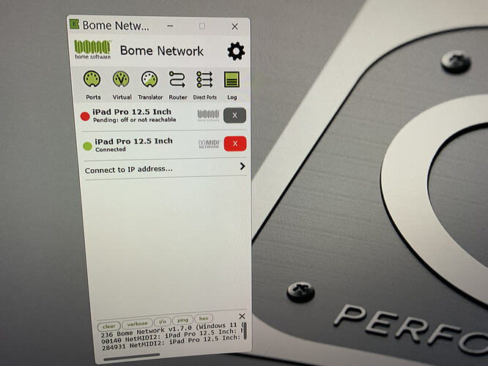Image resolution: width=488 pixels, height=366 pixels.
Task: Clear the log output
Action: (x=108, y=326)
